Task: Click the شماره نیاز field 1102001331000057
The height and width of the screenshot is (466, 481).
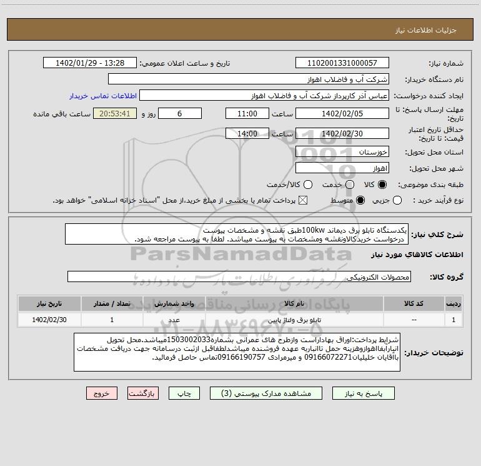Action: (342, 63)
